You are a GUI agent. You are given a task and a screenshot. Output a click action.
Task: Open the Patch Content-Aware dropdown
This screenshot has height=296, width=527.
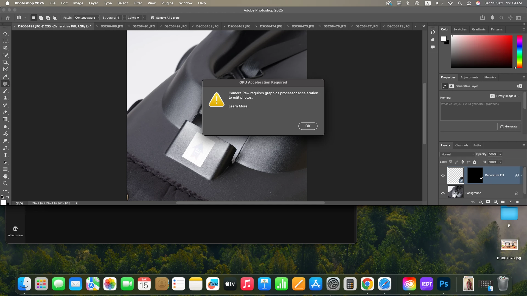[x=86, y=18]
